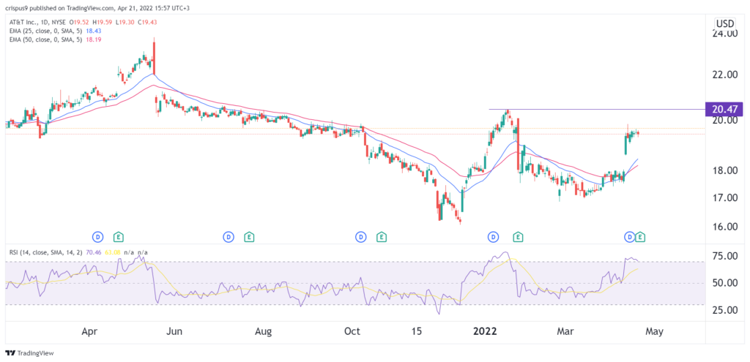Select the earnings marker just after Oct
The height and width of the screenshot is (362, 750).
pyautogui.click(x=381, y=236)
